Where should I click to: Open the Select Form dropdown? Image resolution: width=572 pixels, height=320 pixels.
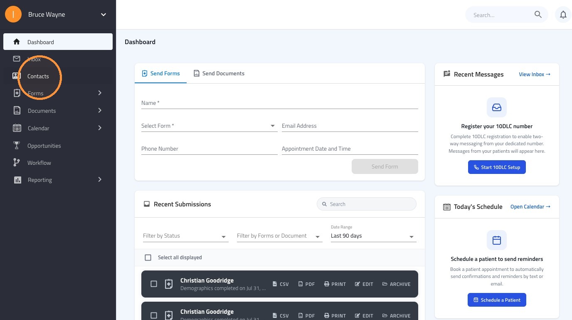pos(209,126)
